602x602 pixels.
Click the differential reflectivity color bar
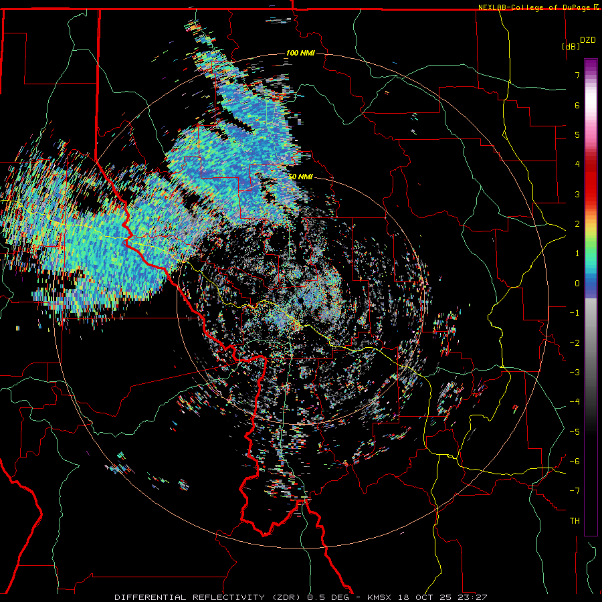pos(591,297)
